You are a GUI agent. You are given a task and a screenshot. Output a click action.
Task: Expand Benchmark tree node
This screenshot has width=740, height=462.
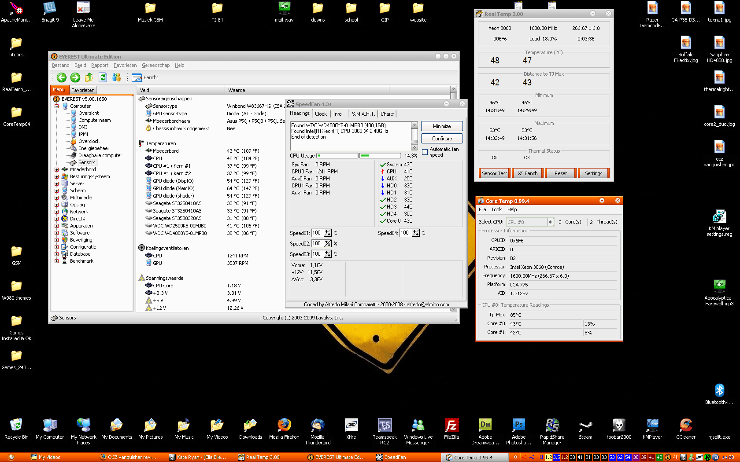(x=56, y=261)
